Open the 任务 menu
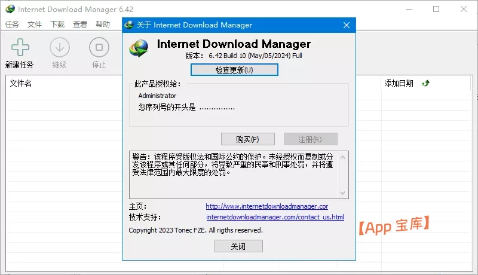 point(12,24)
